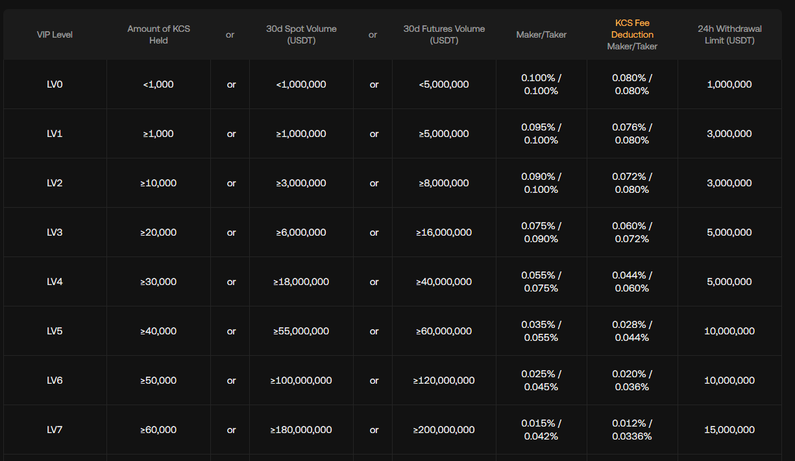Viewport: 795px width, 461px height.
Task: Select the 24h Withdrawal Limit header
Action: click(x=729, y=34)
